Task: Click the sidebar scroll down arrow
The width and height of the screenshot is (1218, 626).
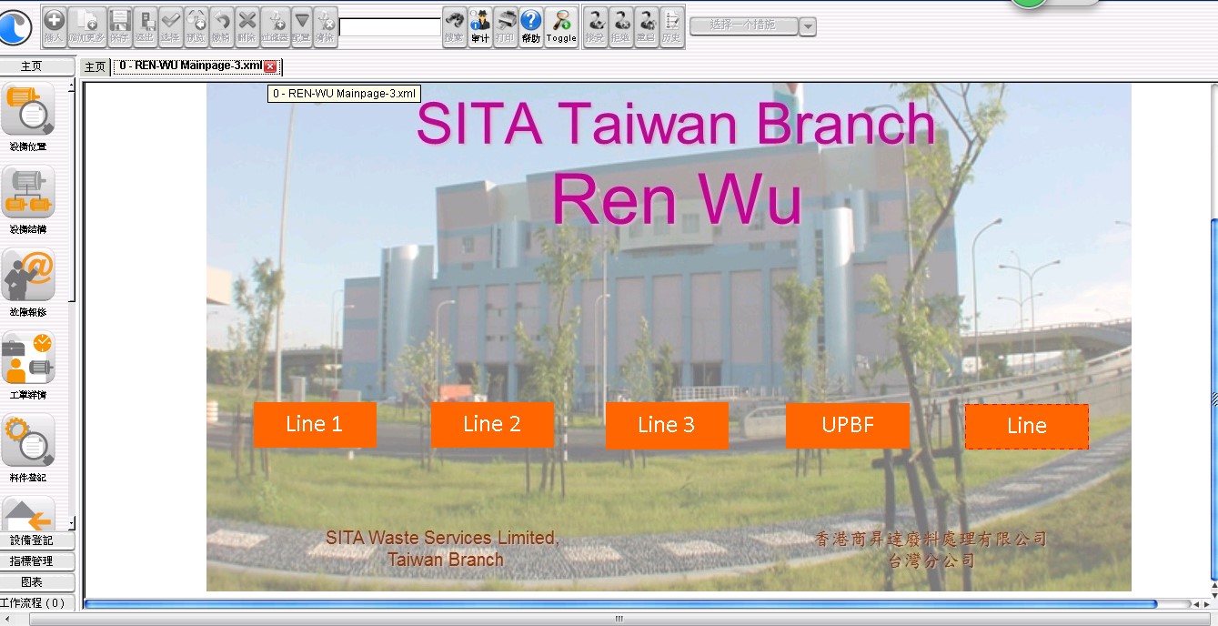Action: point(72,525)
